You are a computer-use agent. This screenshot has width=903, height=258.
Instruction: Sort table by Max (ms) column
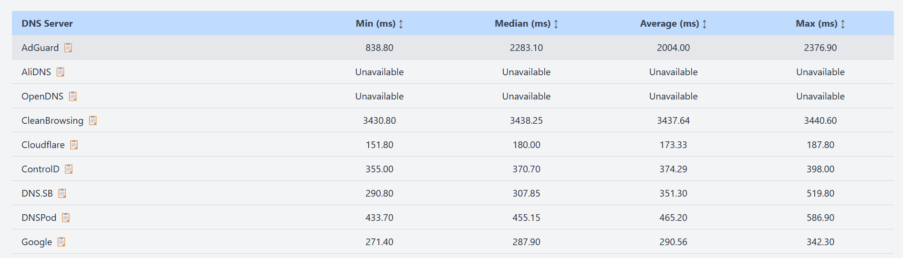click(842, 24)
